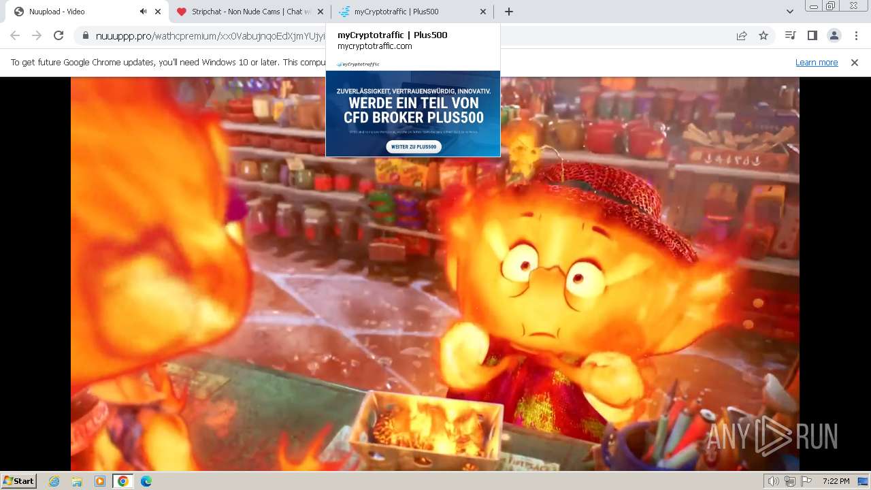This screenshot has width=871, height=490.
Task: Go back to previous page
Action: pos(15,36)
